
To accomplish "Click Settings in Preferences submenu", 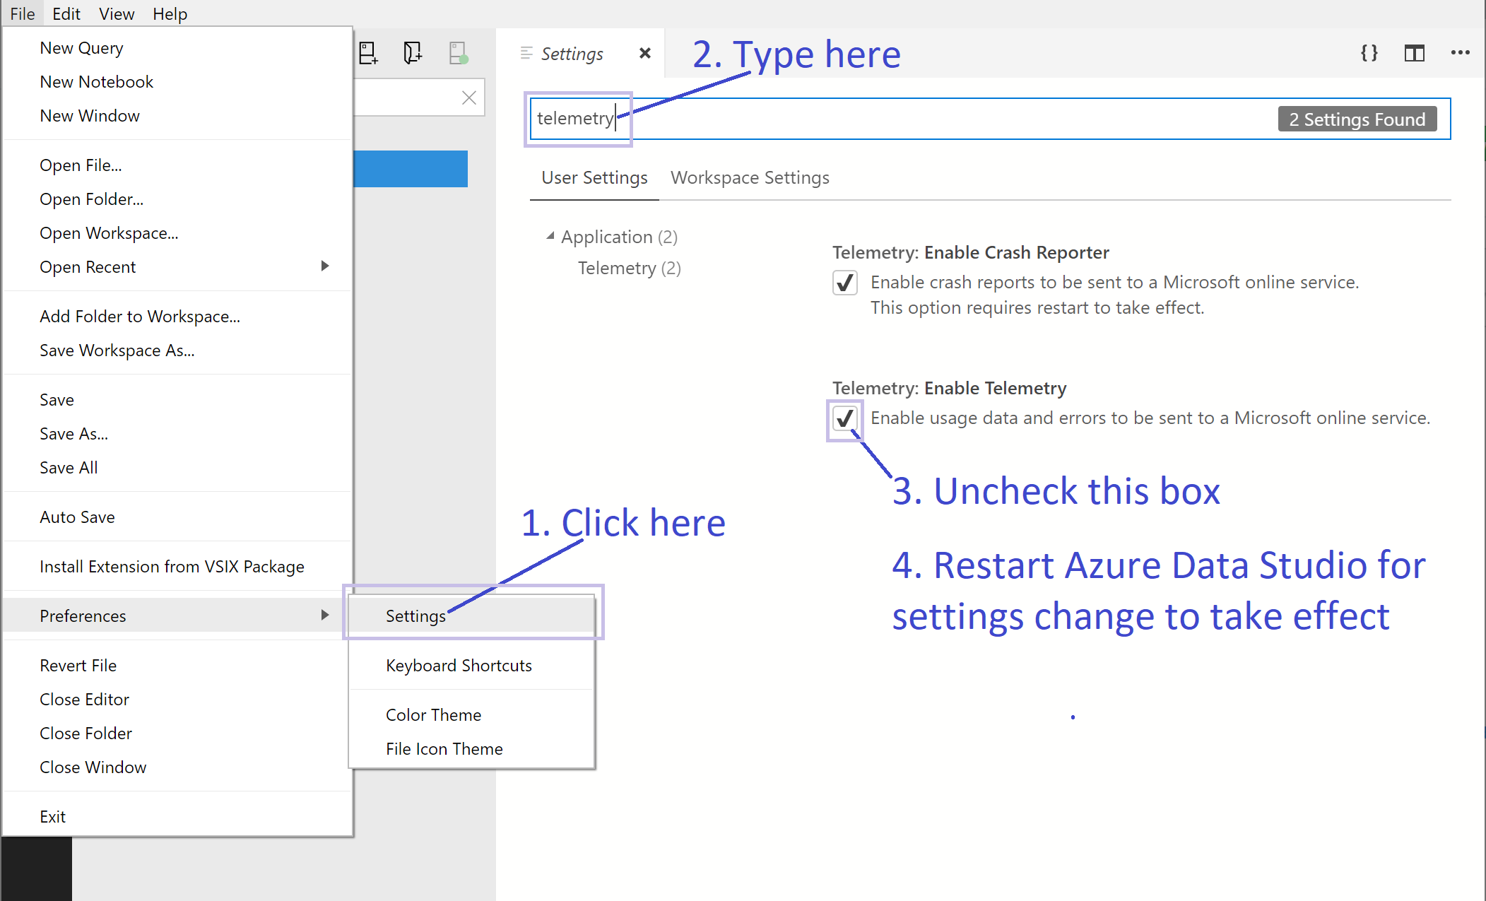I will (472, 616).
